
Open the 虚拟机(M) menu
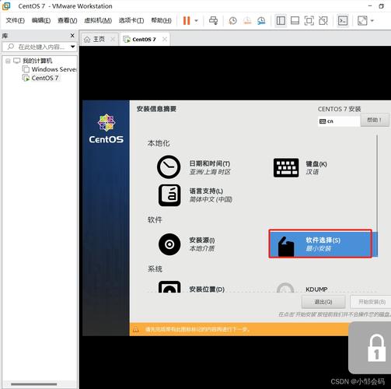click(x=98, y=20)
